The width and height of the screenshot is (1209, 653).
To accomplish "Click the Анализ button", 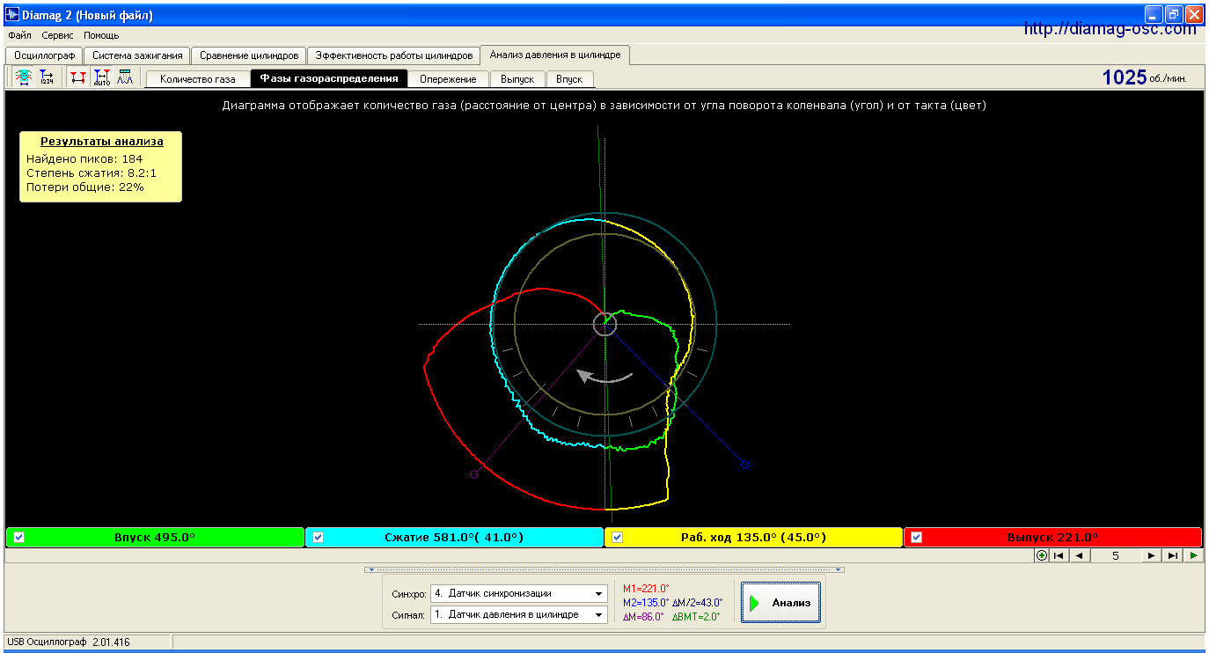I will (x=780, y=603).
